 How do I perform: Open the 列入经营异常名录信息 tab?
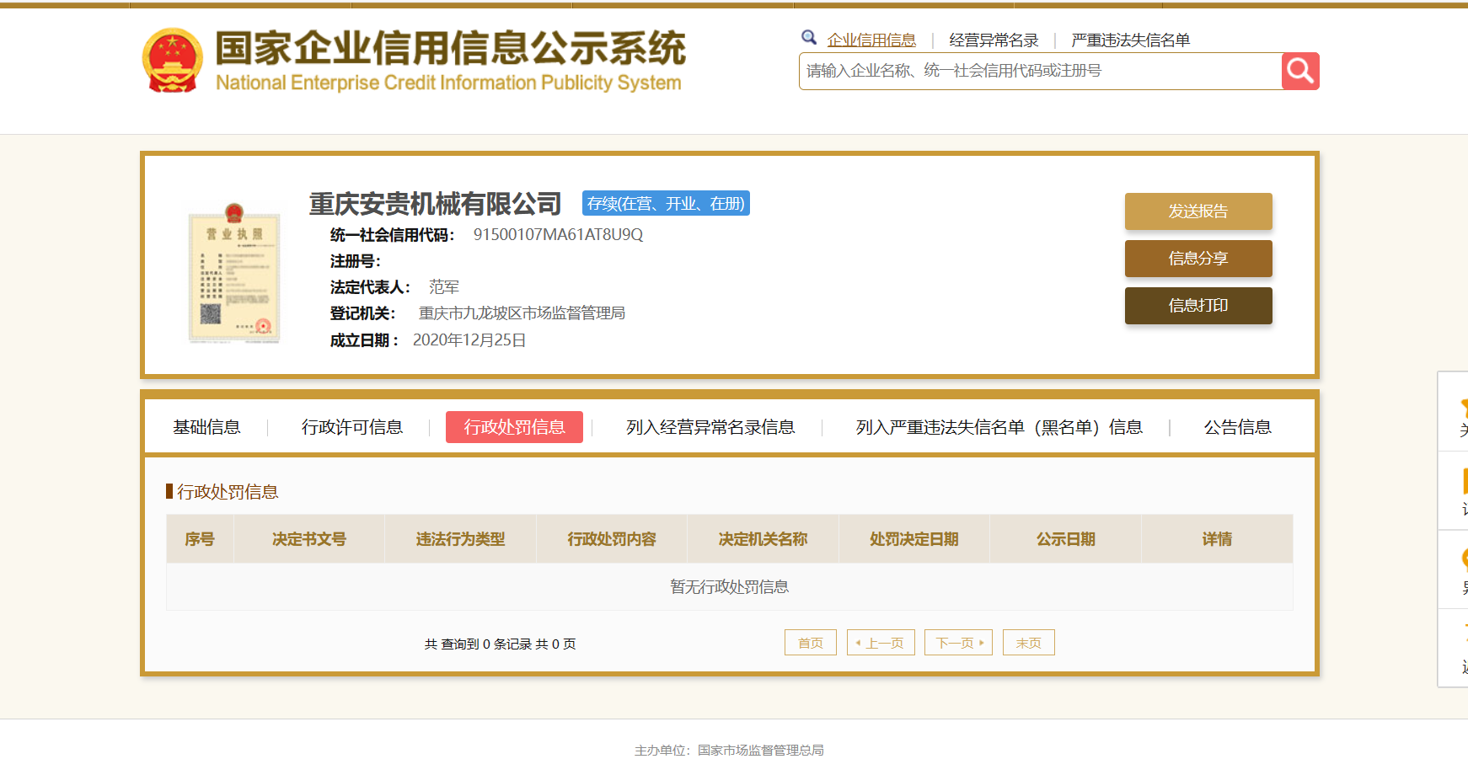tap(710, 427)
